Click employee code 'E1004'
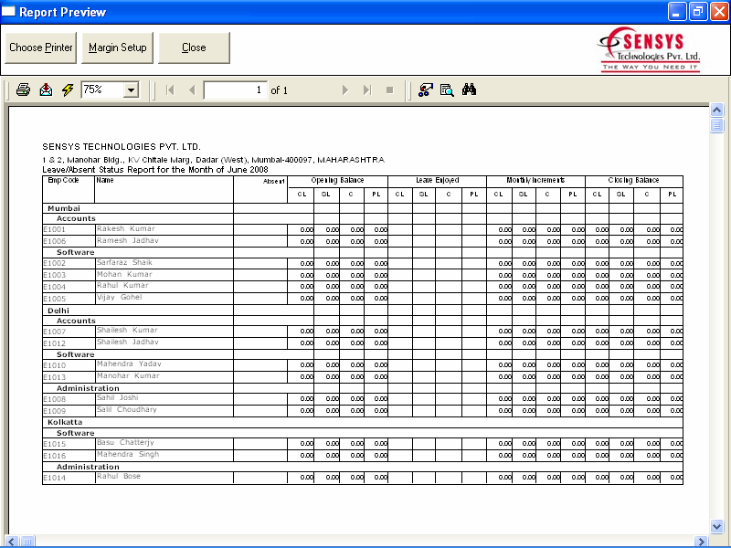Viewport: 731px width, 548px height. (54, 287)
